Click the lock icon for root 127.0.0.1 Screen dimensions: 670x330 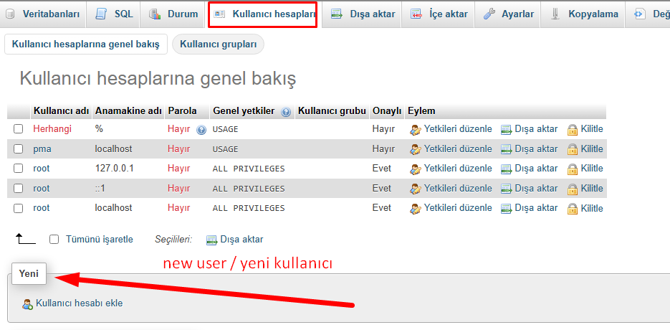coord(573,169)
